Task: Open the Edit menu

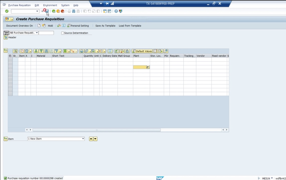Action: pyautogui.click(x=37, y=5)
